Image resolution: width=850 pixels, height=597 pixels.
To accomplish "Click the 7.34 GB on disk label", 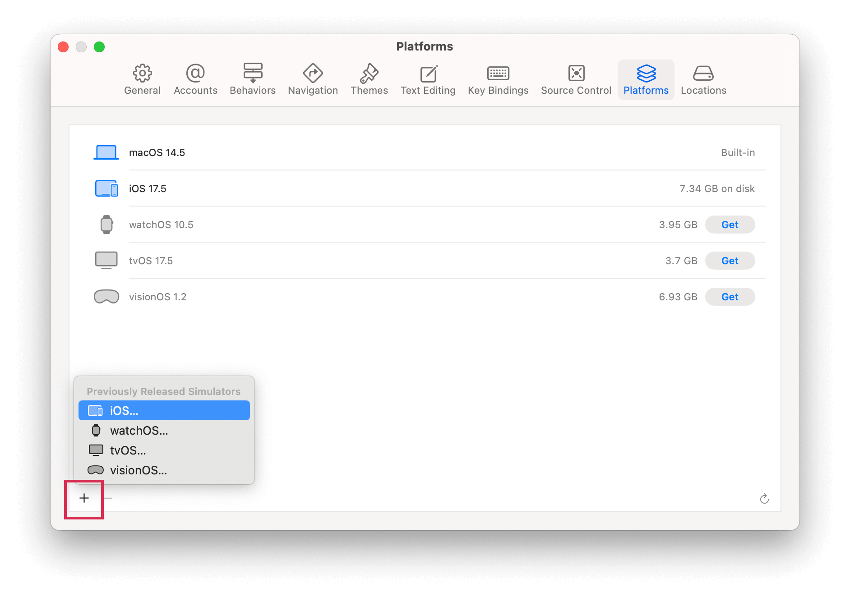I will click(717, 188).
